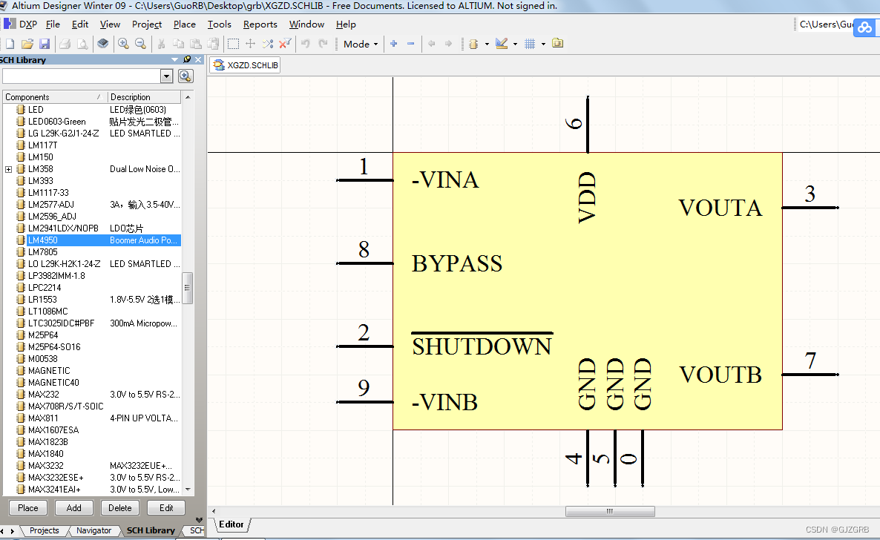Undo the last action
Viewport: 880px width, 540px height.
pos(304,44)
